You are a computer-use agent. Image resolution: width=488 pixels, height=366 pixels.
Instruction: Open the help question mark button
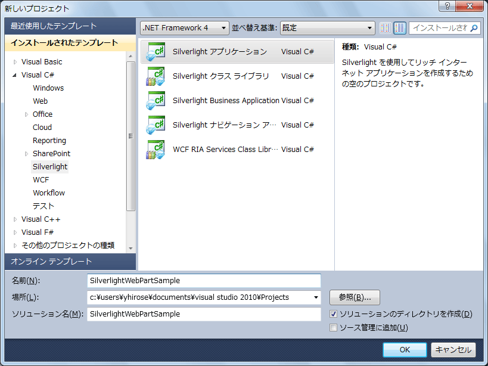[x=447, y=6]
